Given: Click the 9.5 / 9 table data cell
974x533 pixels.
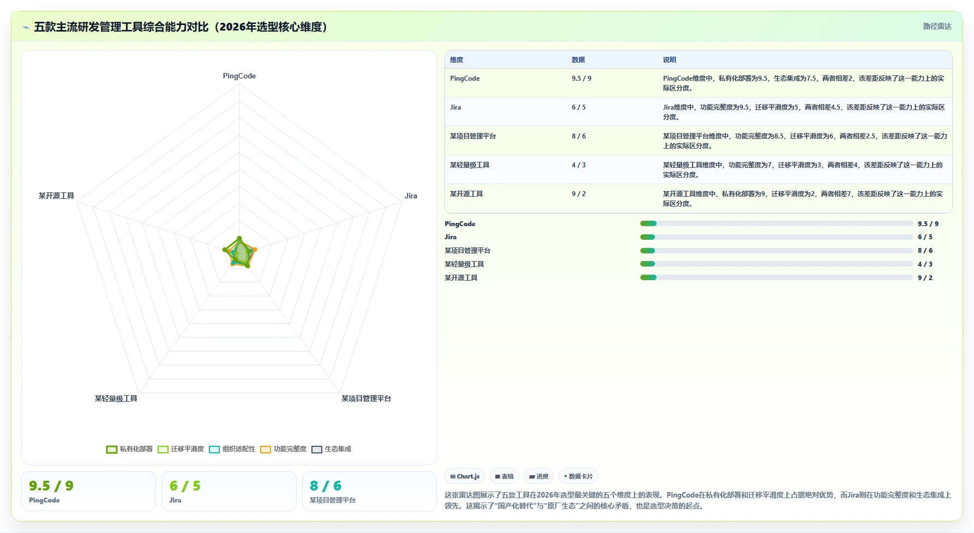Looking at the screenshot, I should 581,78.
